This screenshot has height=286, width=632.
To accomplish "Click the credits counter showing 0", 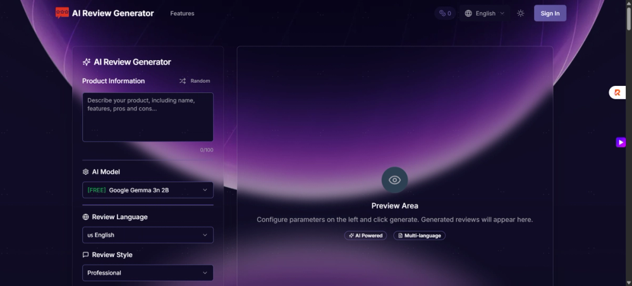I will point(445,13).
